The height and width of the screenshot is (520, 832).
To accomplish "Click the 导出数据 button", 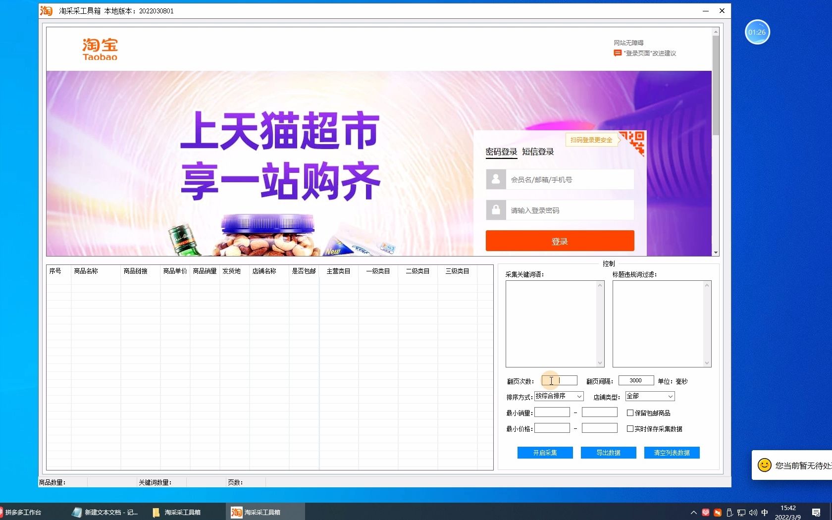I will click(x=608, y=453).
